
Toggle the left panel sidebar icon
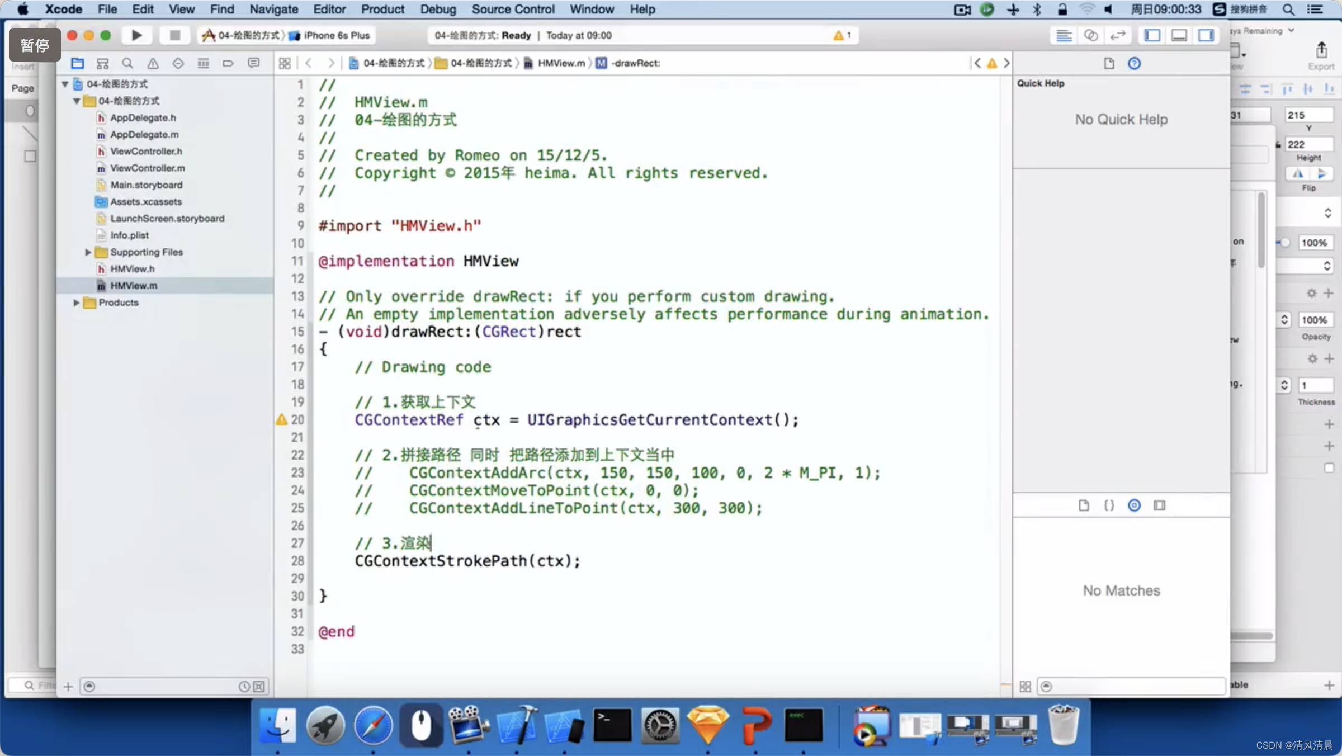pyautogui.click(x=1155, y=35)
